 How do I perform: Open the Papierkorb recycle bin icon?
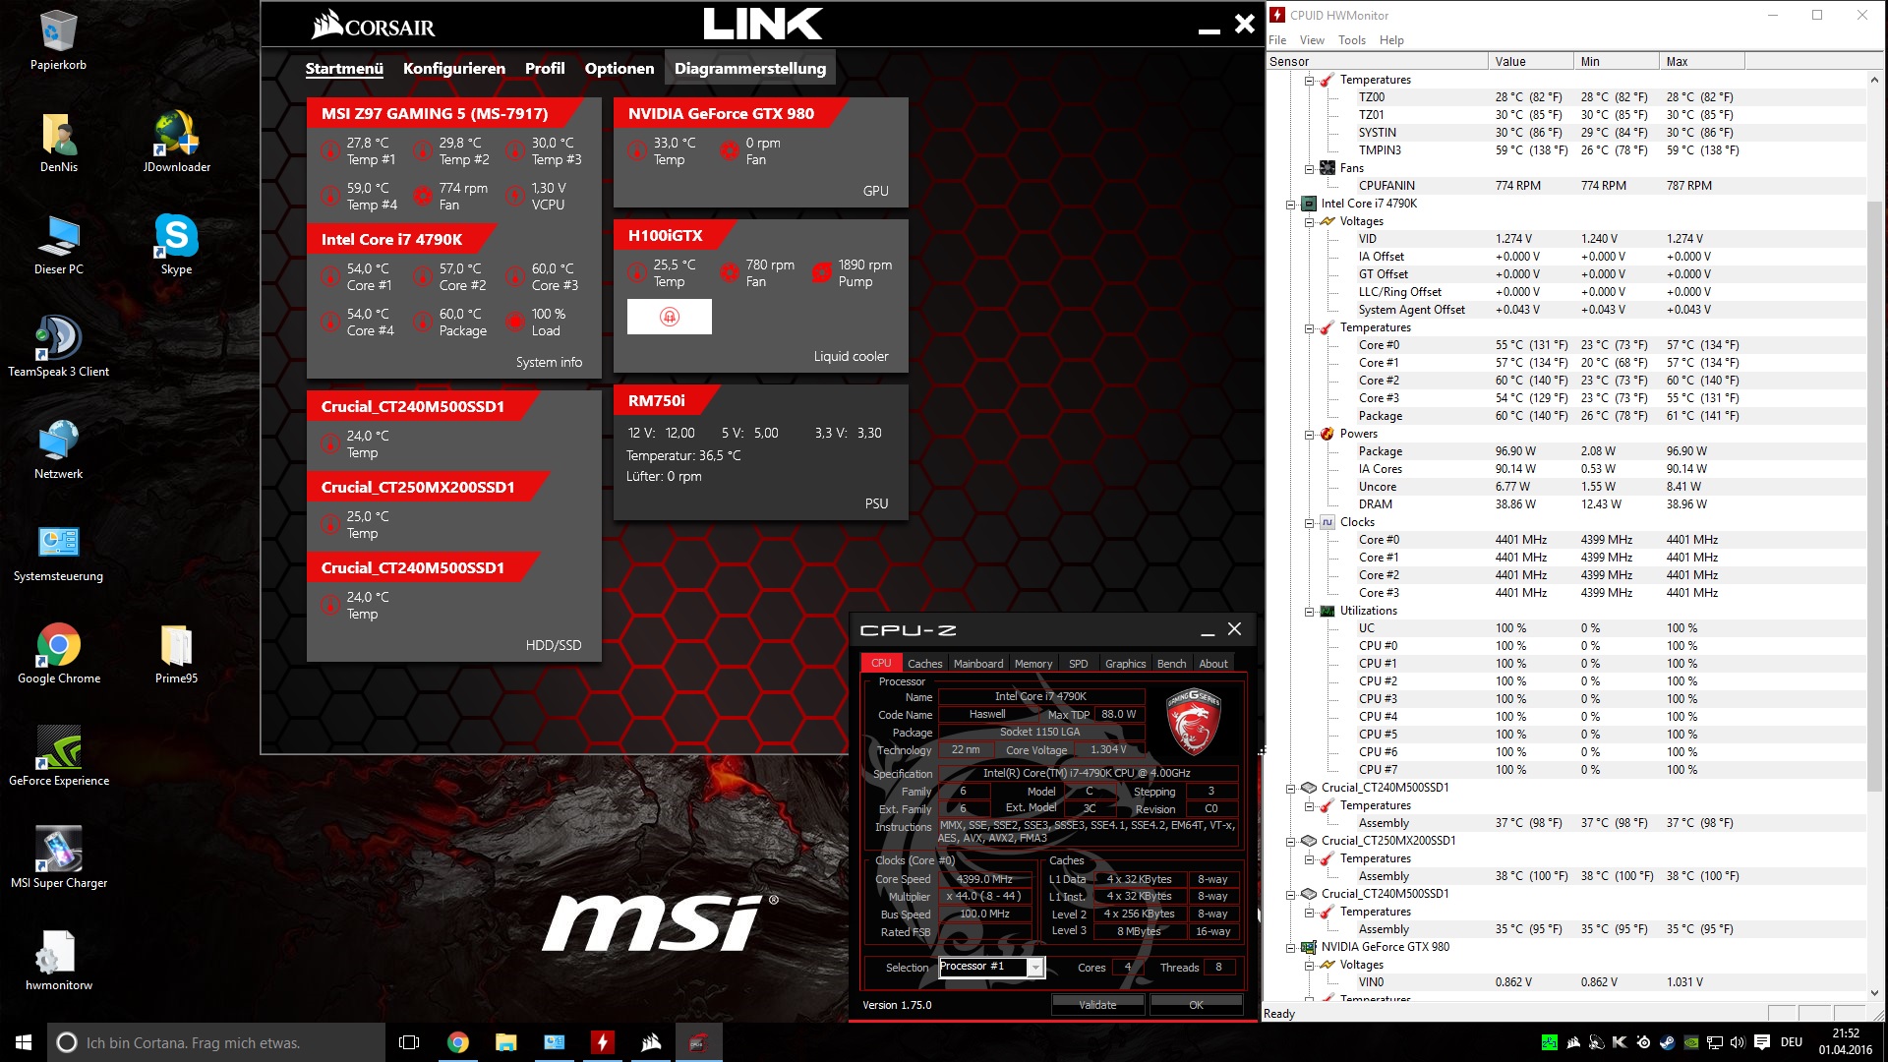(x=58, y=39)
